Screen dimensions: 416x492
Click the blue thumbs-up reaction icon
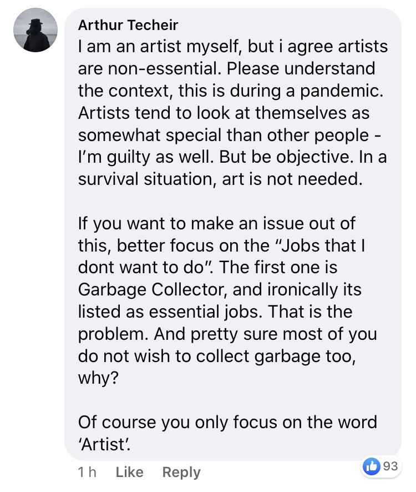(372, 466)
